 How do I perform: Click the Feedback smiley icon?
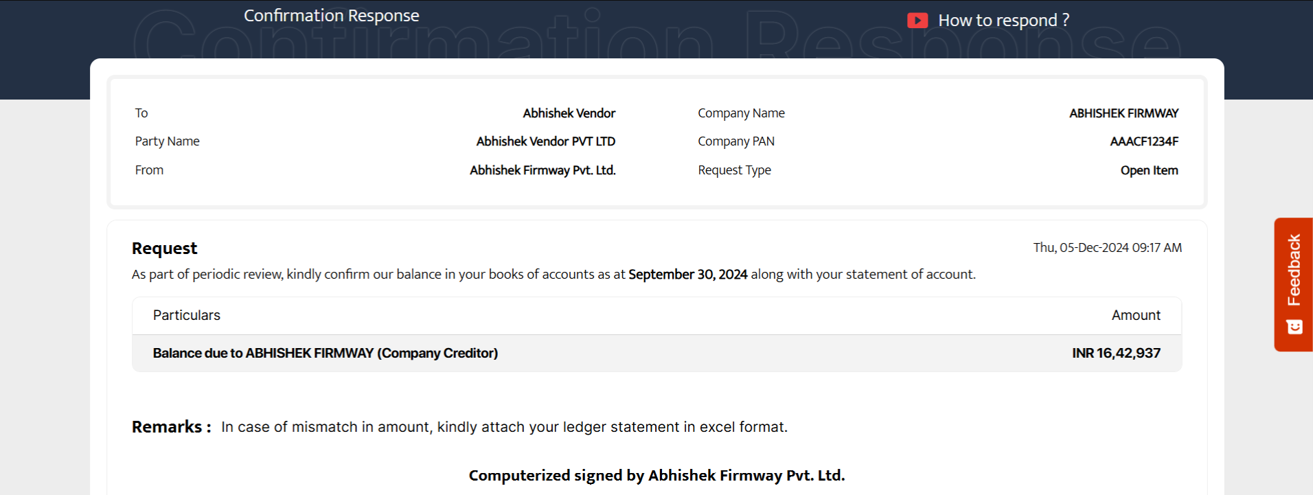(1294, 327)
